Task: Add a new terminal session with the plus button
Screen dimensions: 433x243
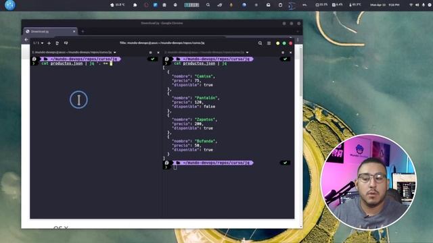Action: click(x=49, y=43)
